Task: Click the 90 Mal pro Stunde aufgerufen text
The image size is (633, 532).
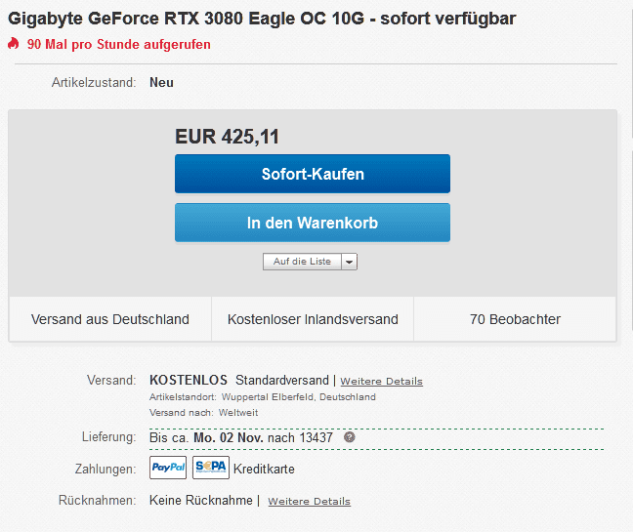Action: tap(119, 44)
